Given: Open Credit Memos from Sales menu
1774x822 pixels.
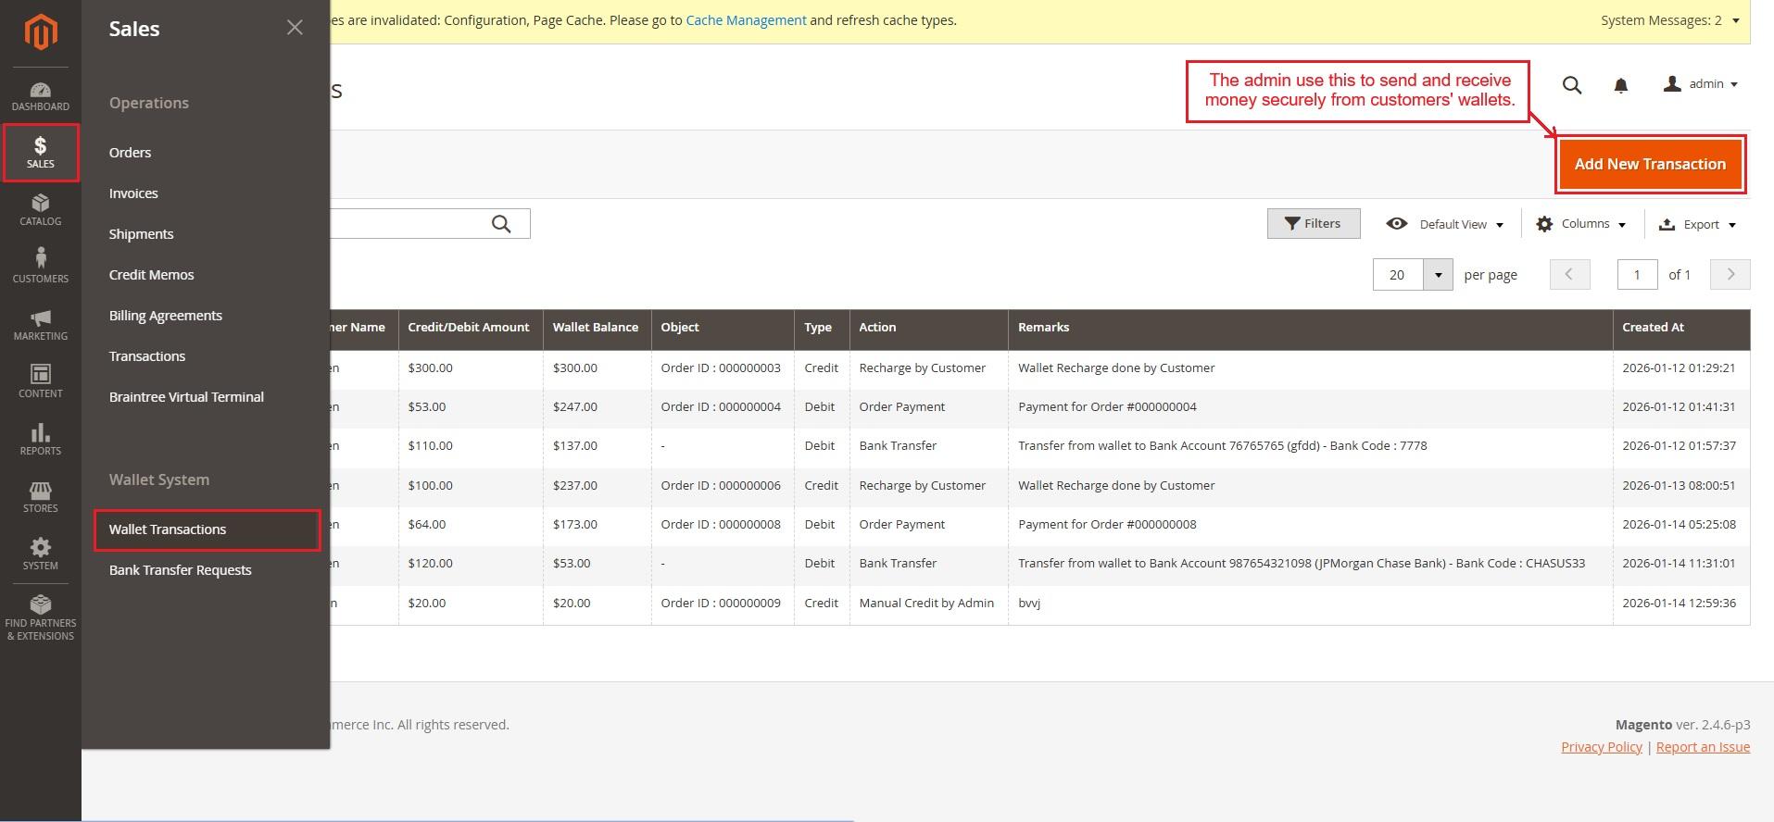Looking at the screenshot, I should (151, 275).
